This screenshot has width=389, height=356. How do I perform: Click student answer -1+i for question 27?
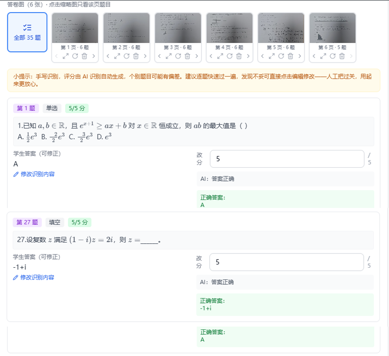pyautogui.click(x=20, y=267)
